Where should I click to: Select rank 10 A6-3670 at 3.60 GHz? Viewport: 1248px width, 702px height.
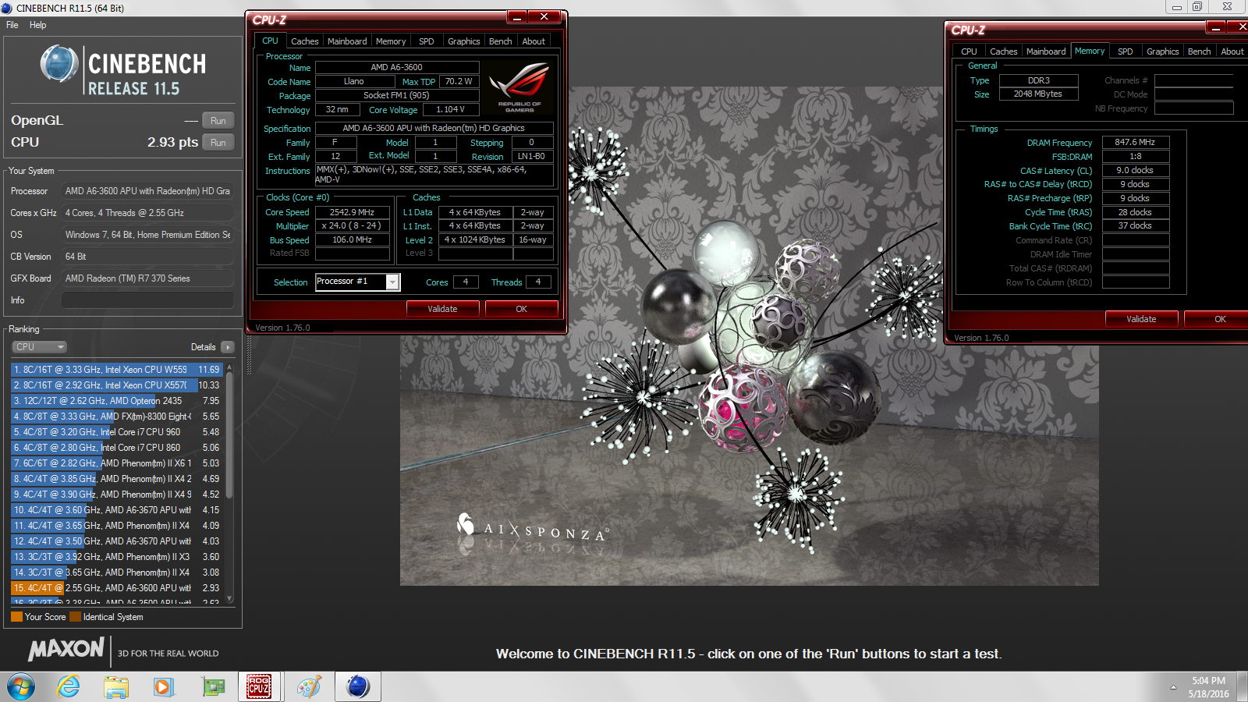(117, 510)
